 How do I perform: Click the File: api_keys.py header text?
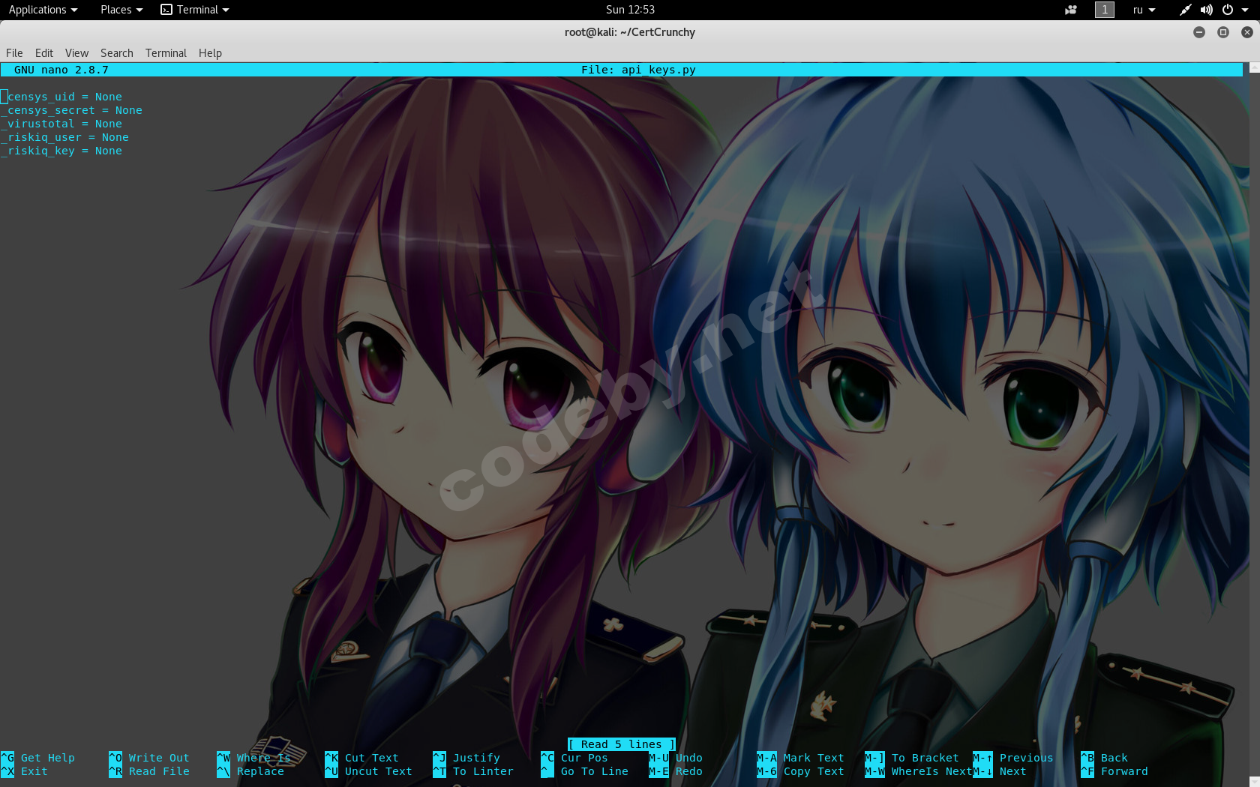coord(638,70)
